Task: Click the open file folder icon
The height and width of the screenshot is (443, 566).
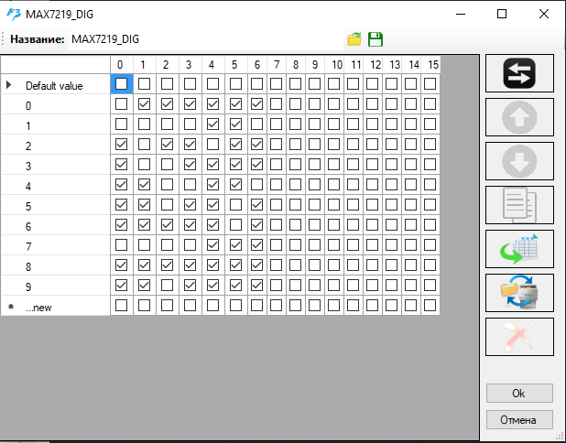Action: (x=354, y=39)
